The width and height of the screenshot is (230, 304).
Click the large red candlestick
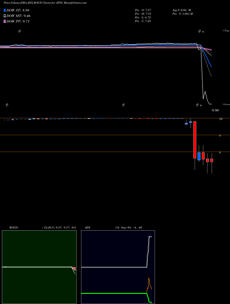point(195,140)
